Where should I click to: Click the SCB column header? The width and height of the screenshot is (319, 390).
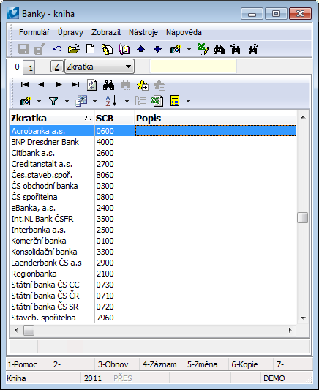[115, 118]
